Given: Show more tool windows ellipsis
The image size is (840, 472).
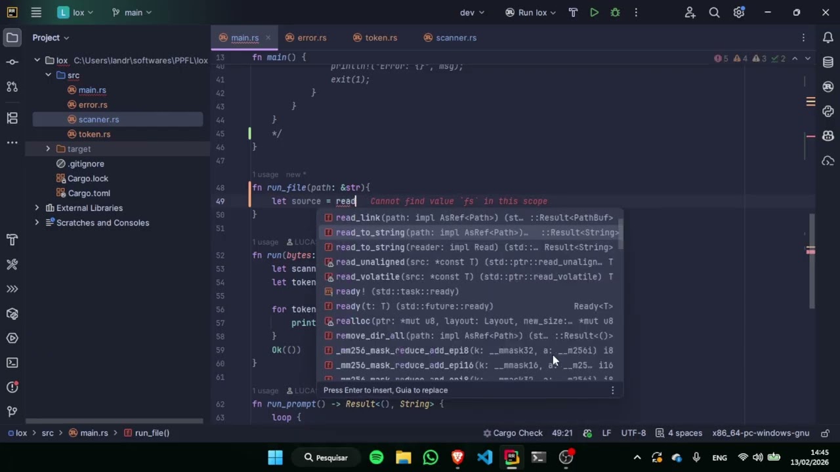Looking at the screenshot, I should (x=12, y=142).
